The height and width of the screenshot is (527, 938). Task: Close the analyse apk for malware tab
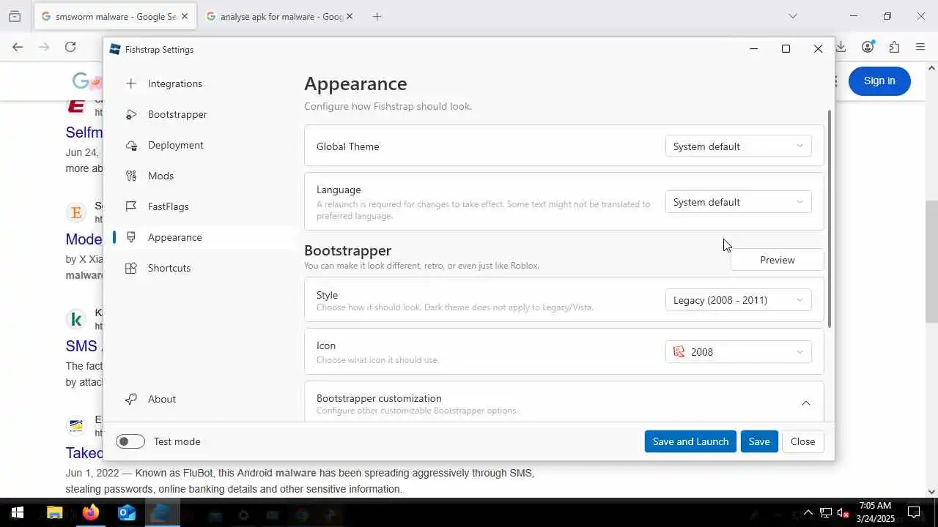tap(350, 16)
